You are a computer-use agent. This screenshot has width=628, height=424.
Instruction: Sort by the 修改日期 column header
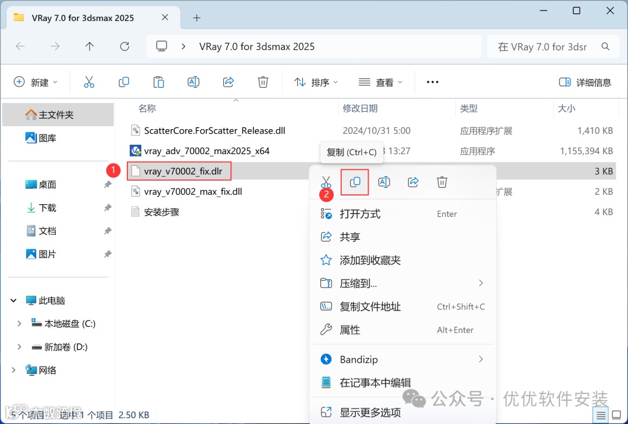click(360, 108)
